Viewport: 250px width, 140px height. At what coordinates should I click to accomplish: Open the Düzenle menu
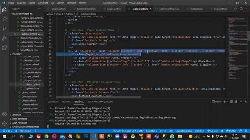(21, 3)
